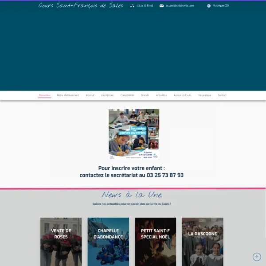Click the phone icon in header
The image size is (266, 266).
(132, 6)
